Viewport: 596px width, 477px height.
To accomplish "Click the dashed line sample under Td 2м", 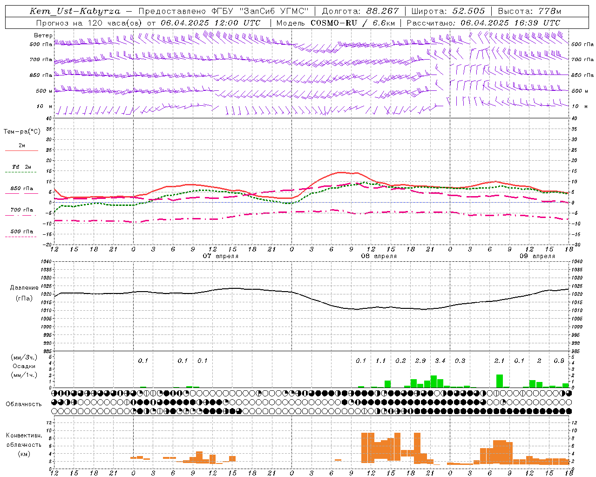I will (x=21, y=172).
